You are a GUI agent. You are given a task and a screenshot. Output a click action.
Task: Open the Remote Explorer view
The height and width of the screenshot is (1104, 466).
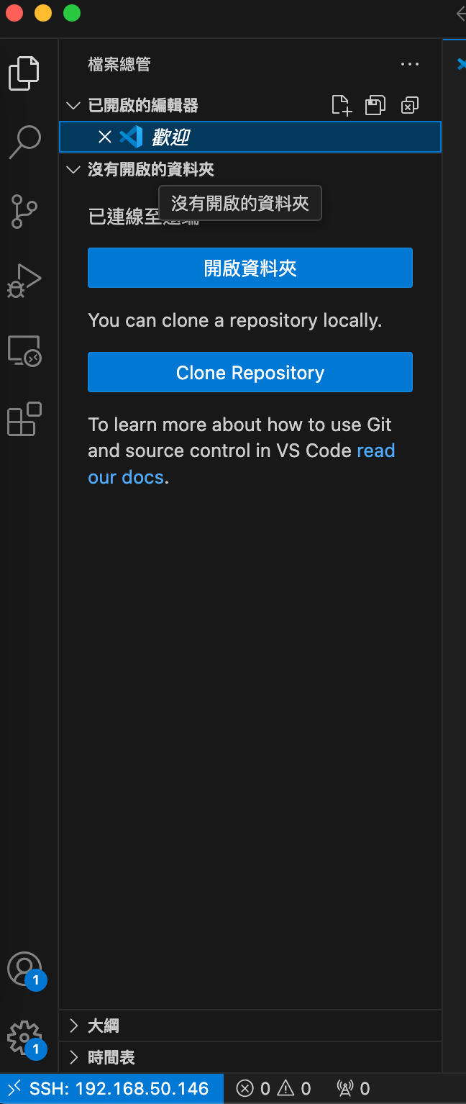pyautogui.click(x=24, y=350)
